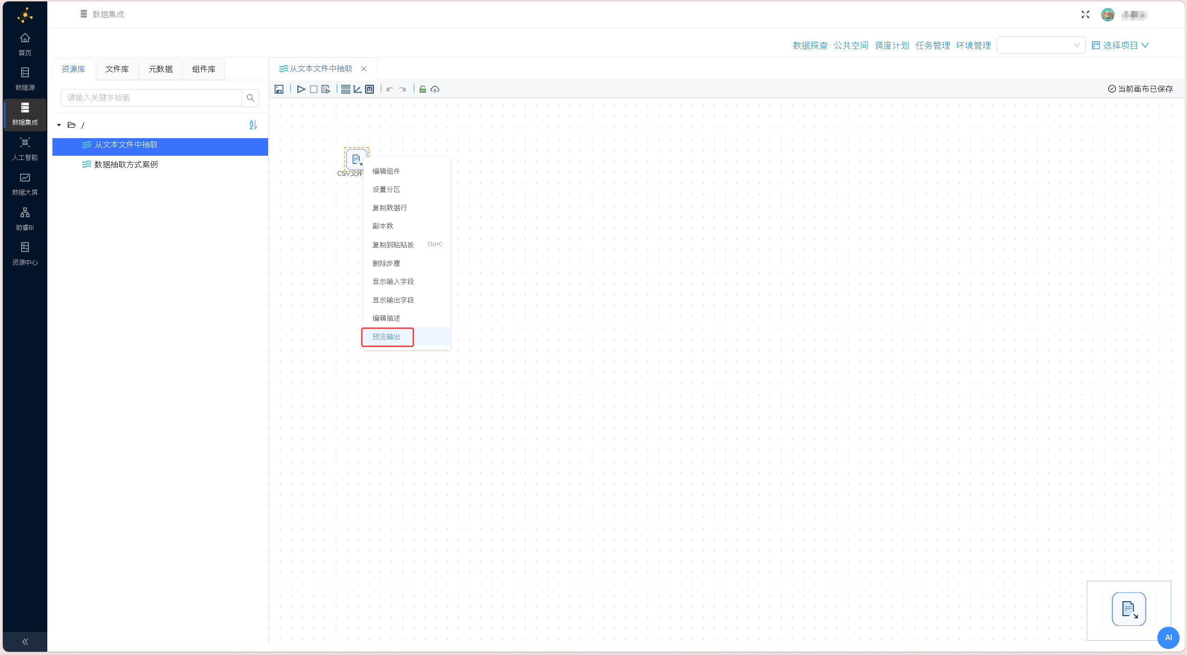Open 资源中心 in the sidebar
Screen dimensions: 1187x655
click(x=25, y=254)
